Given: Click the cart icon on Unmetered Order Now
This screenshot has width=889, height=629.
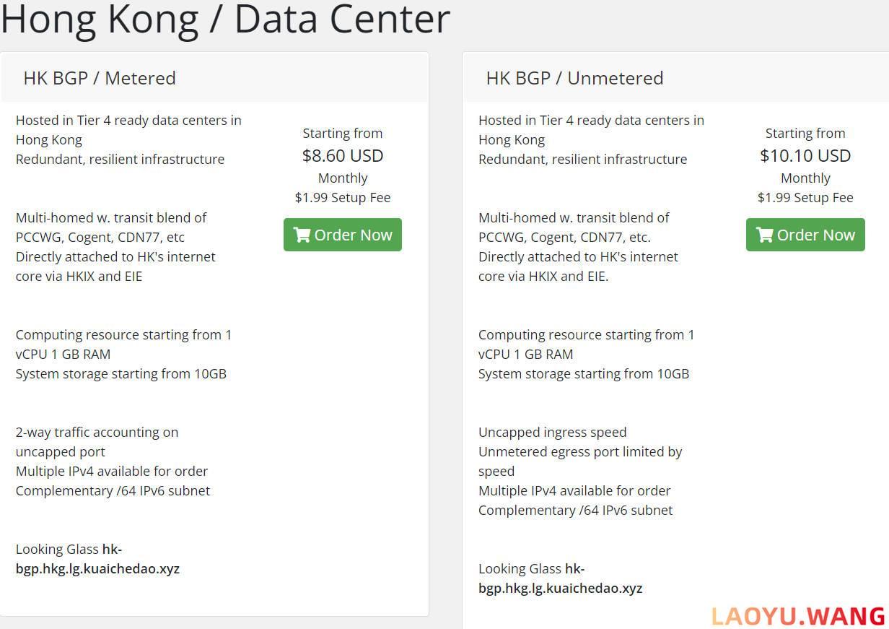Looking at the screenshot, I should (765, 235).
